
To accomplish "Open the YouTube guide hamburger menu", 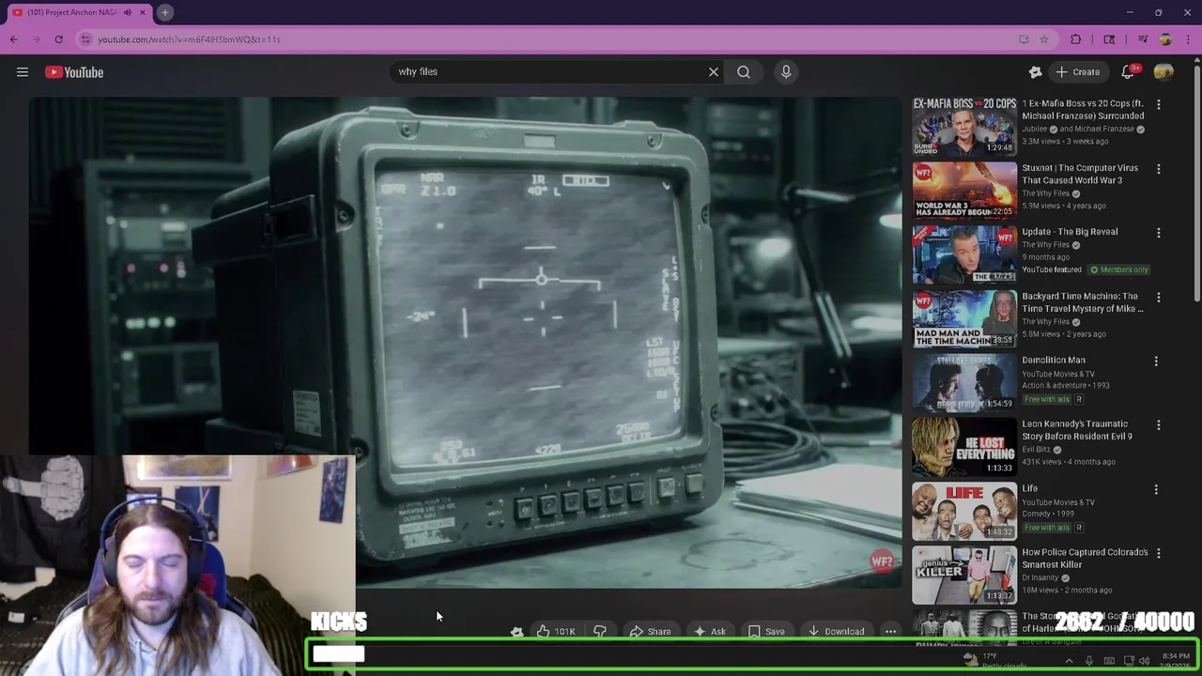I will click(23, 72).
